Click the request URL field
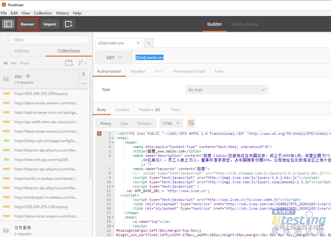Image resolution: width=331 pixels, height=237 pixels. 232,57
